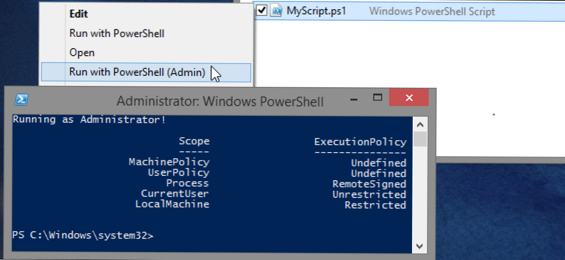
Task: Click the CurrentUser scope entry in the output
Action: [175, 193]
